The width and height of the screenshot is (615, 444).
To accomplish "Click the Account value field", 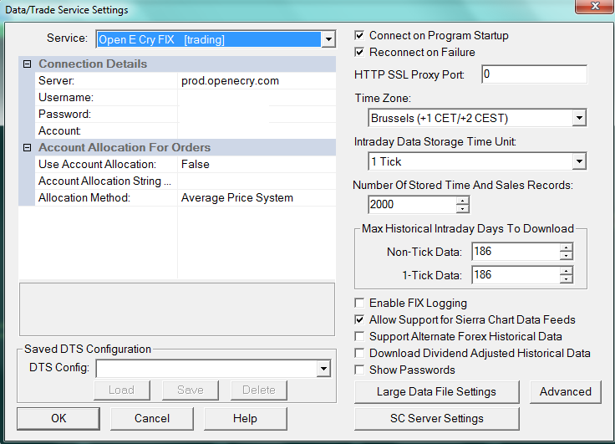I will 257,130.
